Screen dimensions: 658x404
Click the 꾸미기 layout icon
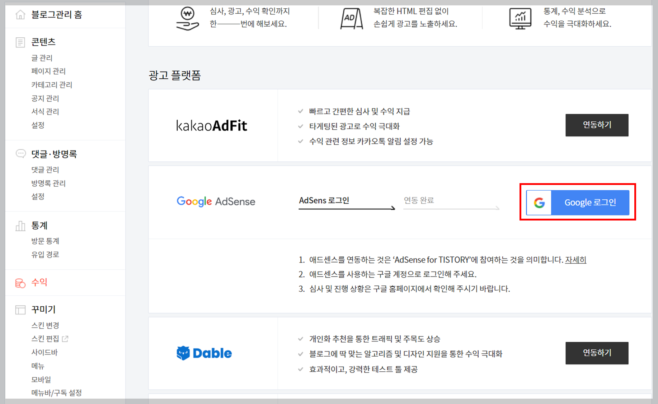tap(20, 310)
